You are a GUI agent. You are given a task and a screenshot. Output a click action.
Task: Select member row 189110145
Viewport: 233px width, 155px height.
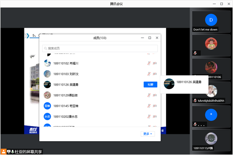[x=100, y=106]
